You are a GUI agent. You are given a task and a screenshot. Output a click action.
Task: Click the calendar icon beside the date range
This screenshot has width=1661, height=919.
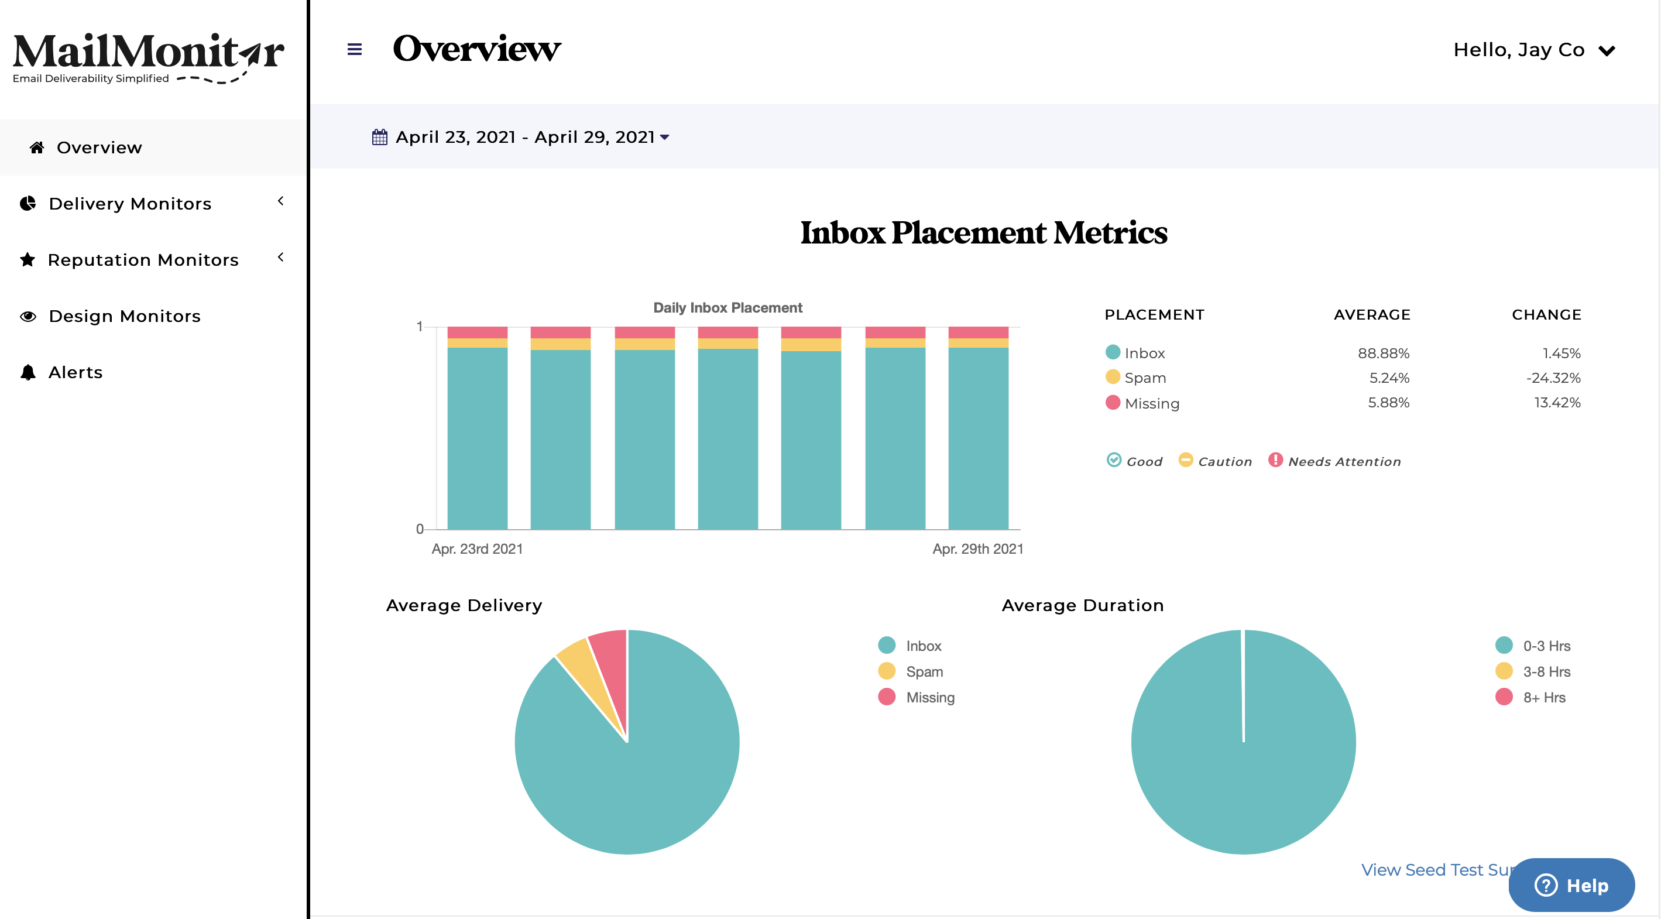(379, 136)
